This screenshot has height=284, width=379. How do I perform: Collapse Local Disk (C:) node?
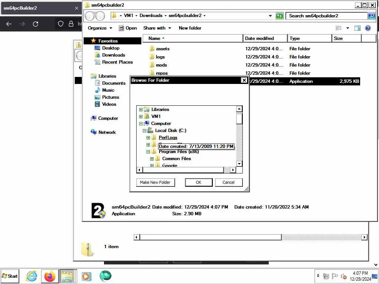pyautogui.click(x=144, y=131)
